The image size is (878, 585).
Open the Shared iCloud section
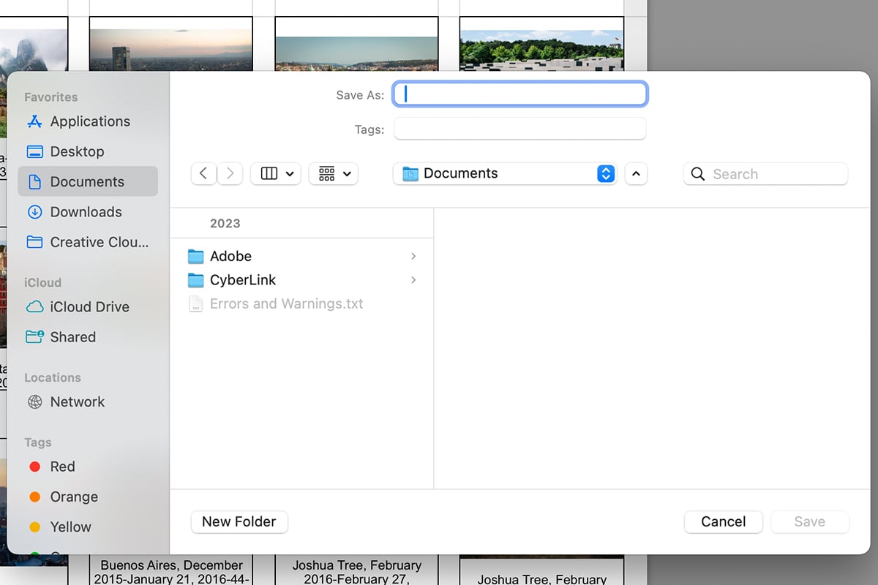pyautogui.click(x=73, y=337)
